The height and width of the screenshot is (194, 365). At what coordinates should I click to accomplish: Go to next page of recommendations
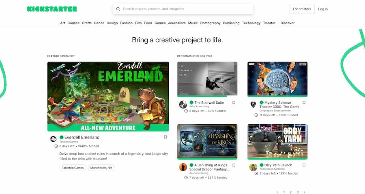coord(304,192)
